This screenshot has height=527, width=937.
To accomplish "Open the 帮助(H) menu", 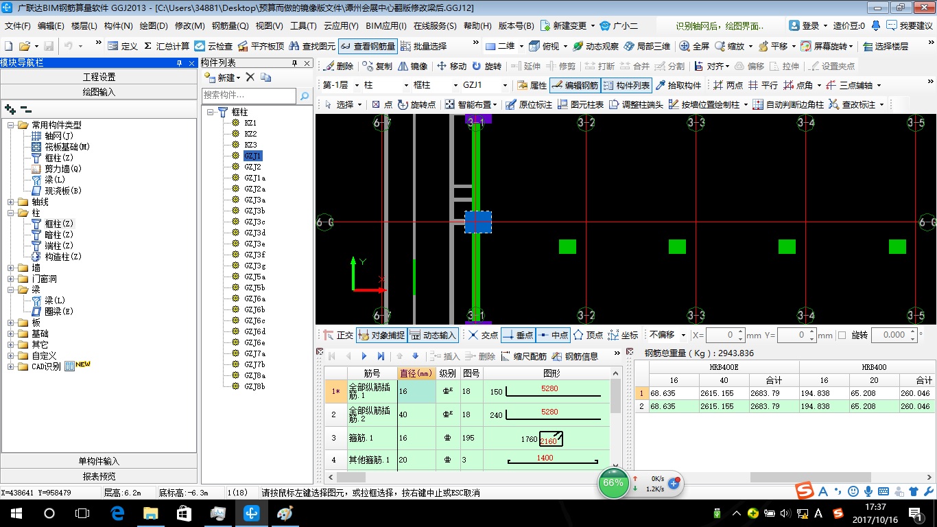I will click(477, 26).
